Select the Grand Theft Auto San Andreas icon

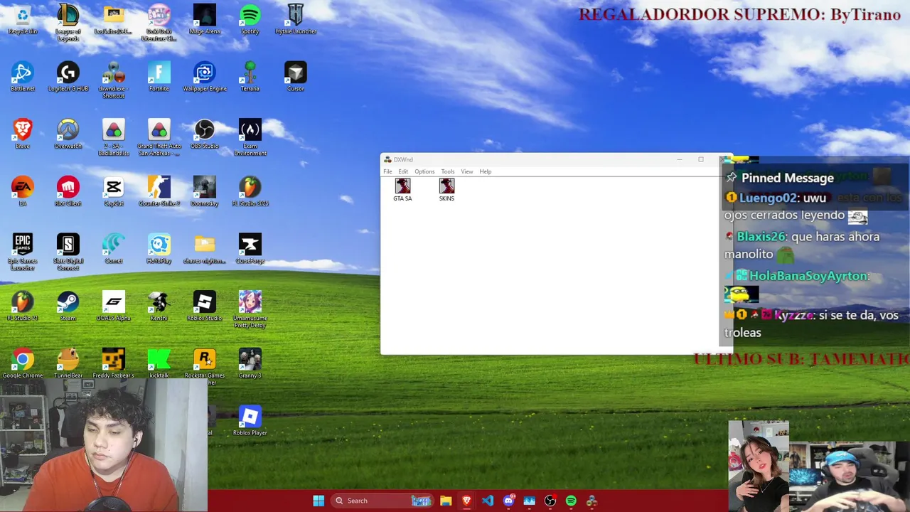pos(159,138)
